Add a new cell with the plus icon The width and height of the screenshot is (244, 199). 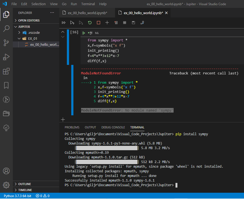pyautogui.click(x=107, y=23)
